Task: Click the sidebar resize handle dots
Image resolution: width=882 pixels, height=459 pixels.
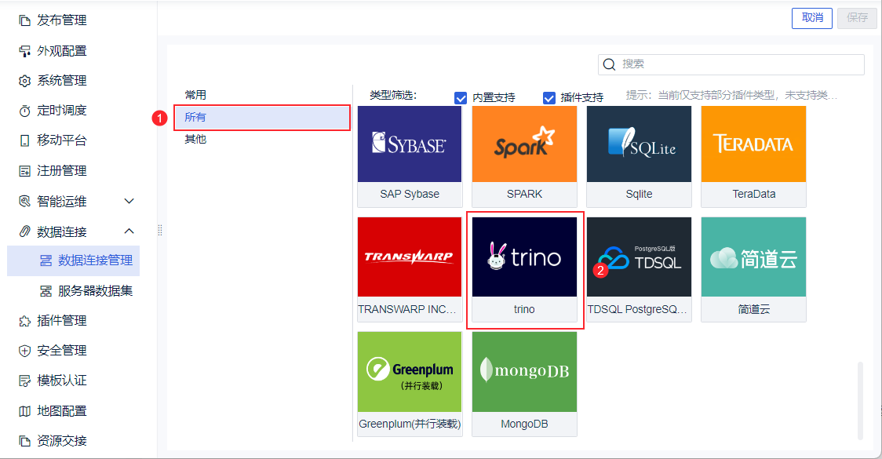Action: [160, 230]
